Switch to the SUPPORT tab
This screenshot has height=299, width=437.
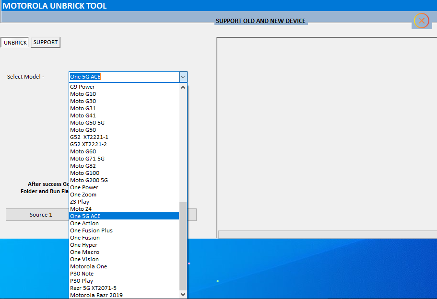point(45,42)
